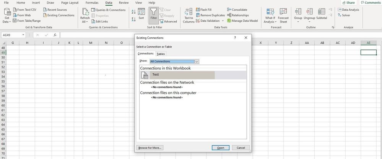Image resolution: width=382 pixels, height=159 pixels.
Task: Expand the Name Box dropdown arrow
Action: (23, 35)
